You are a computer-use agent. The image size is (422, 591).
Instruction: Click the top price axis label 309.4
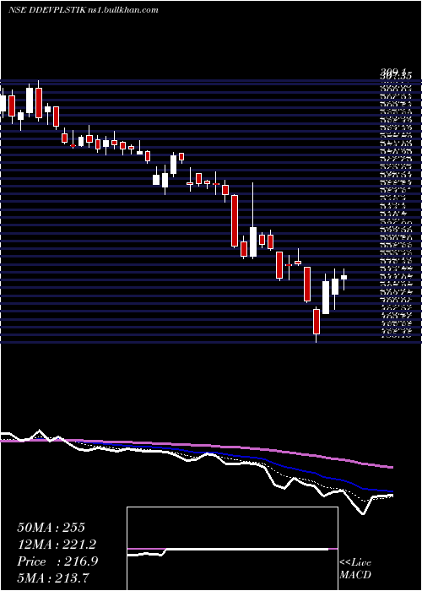(393, 72)
